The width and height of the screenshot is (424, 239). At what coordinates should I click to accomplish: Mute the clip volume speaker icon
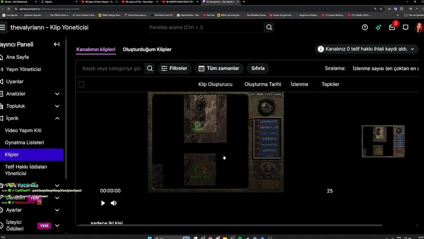tap(114, 203)
